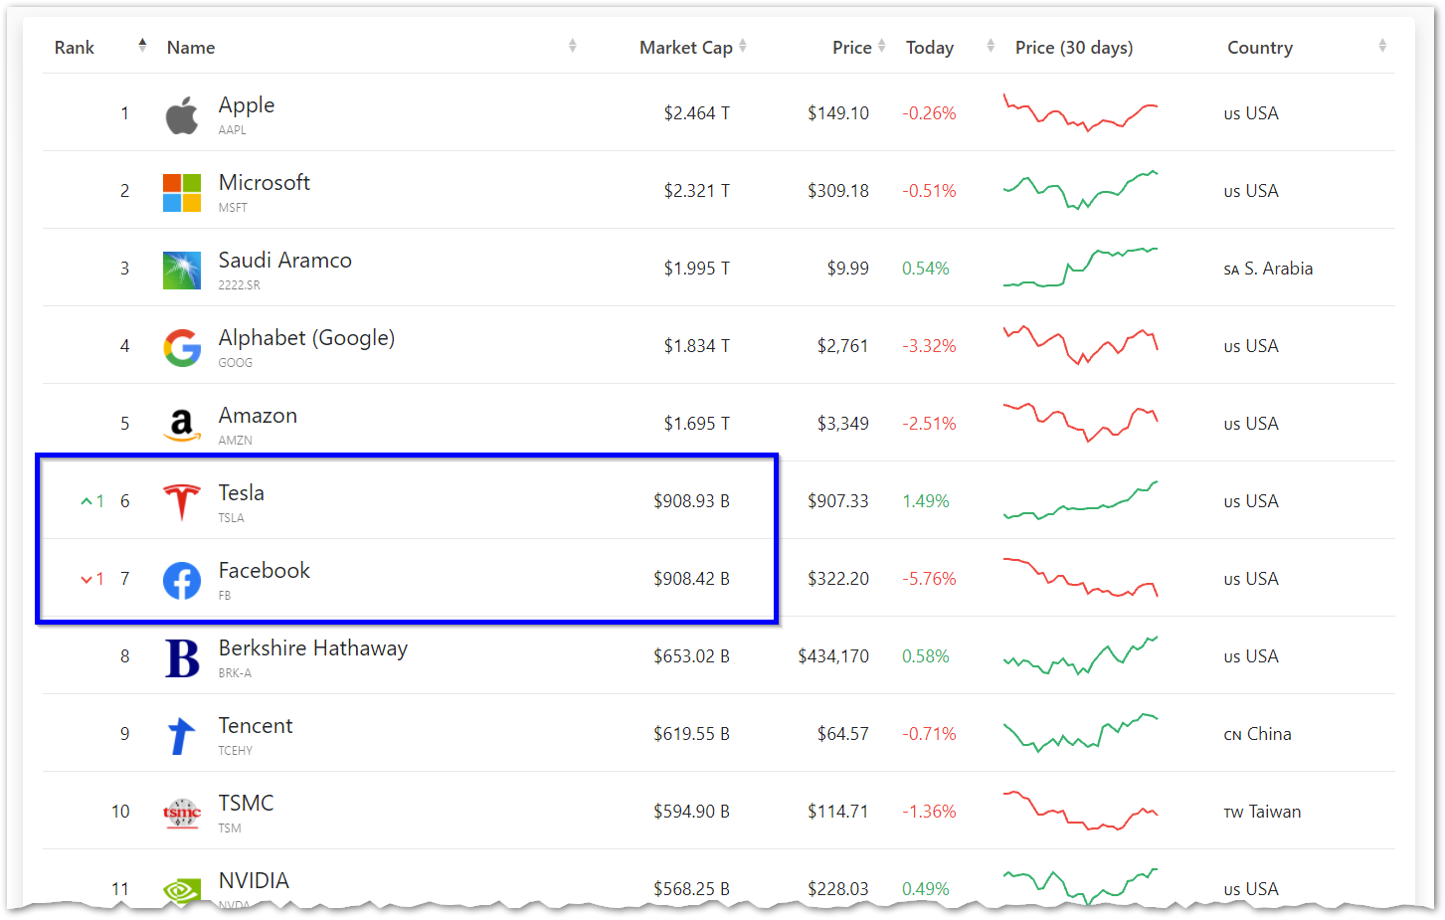The image size is (1445, 920).
Task: Click Apple's market cap $2.464 T
Action: (697, 113)
